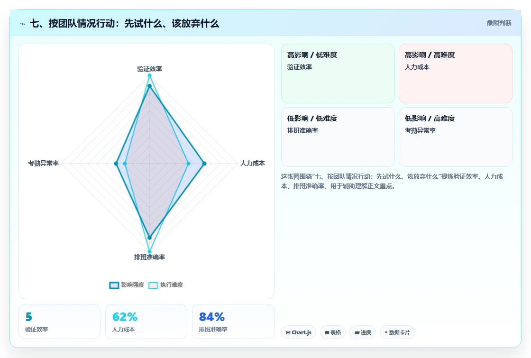Click the light cyan 执行难度 point on the 人力成本 axis

pos(189,164)
